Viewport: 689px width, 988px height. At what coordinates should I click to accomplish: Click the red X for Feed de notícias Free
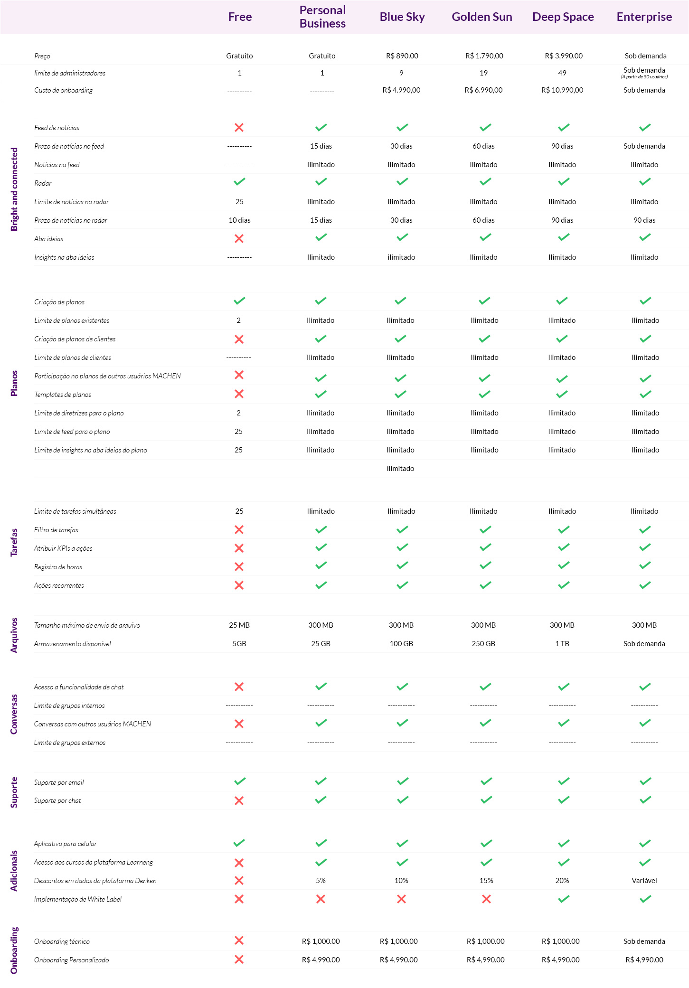239,127
